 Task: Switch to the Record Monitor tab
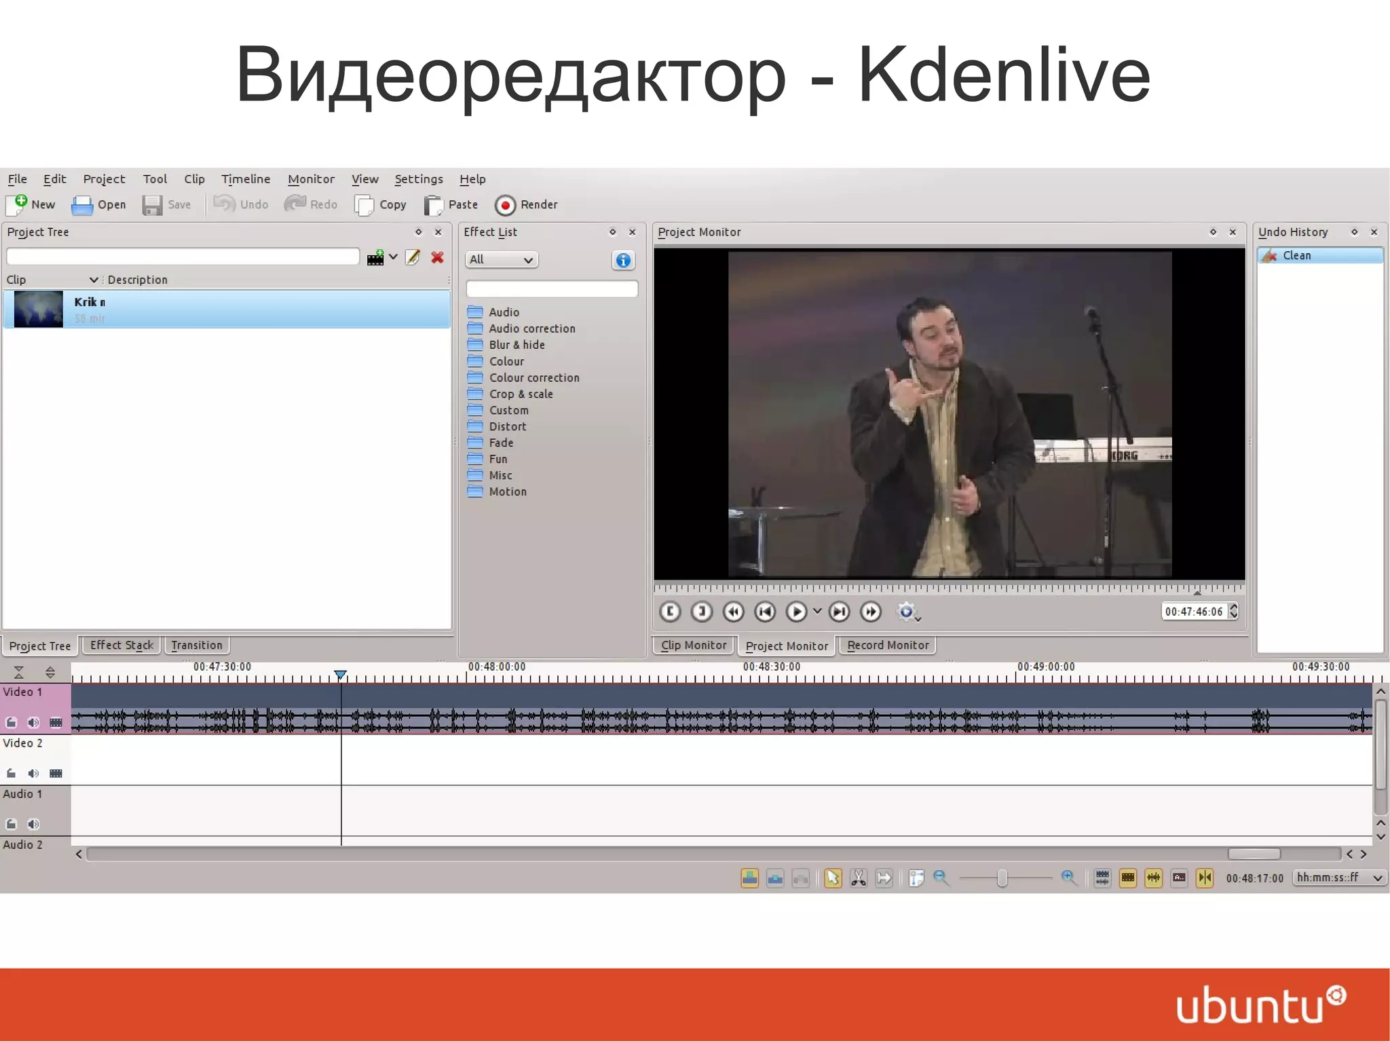[x=888, y=645]
